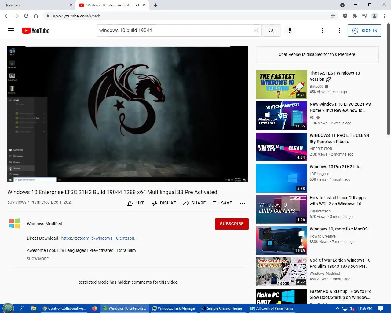The width and height of the screenshot is (391, 313).
Task: Open The FASTEST Windows 10 Version thumbnail
Action: pos(282,85)
